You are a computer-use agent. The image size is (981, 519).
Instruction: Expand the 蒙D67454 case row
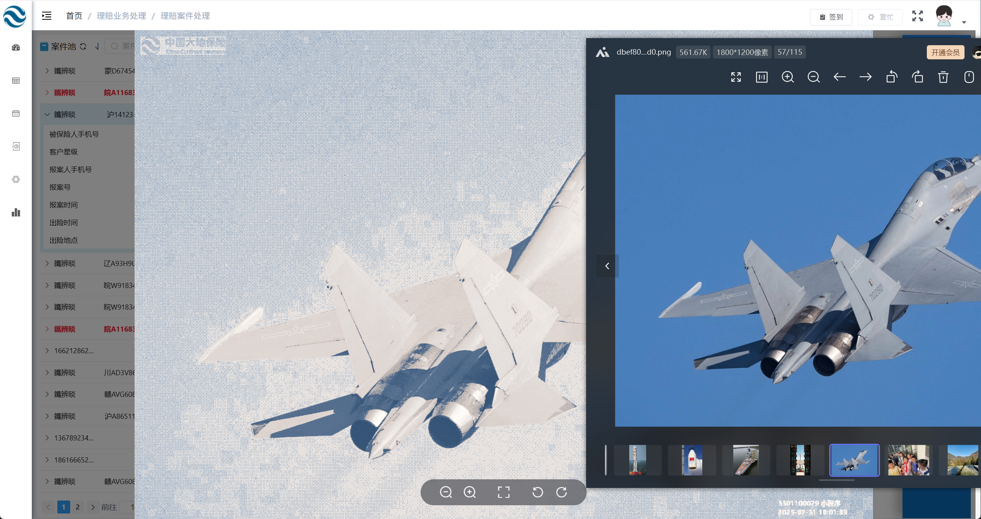click(47, 71)
